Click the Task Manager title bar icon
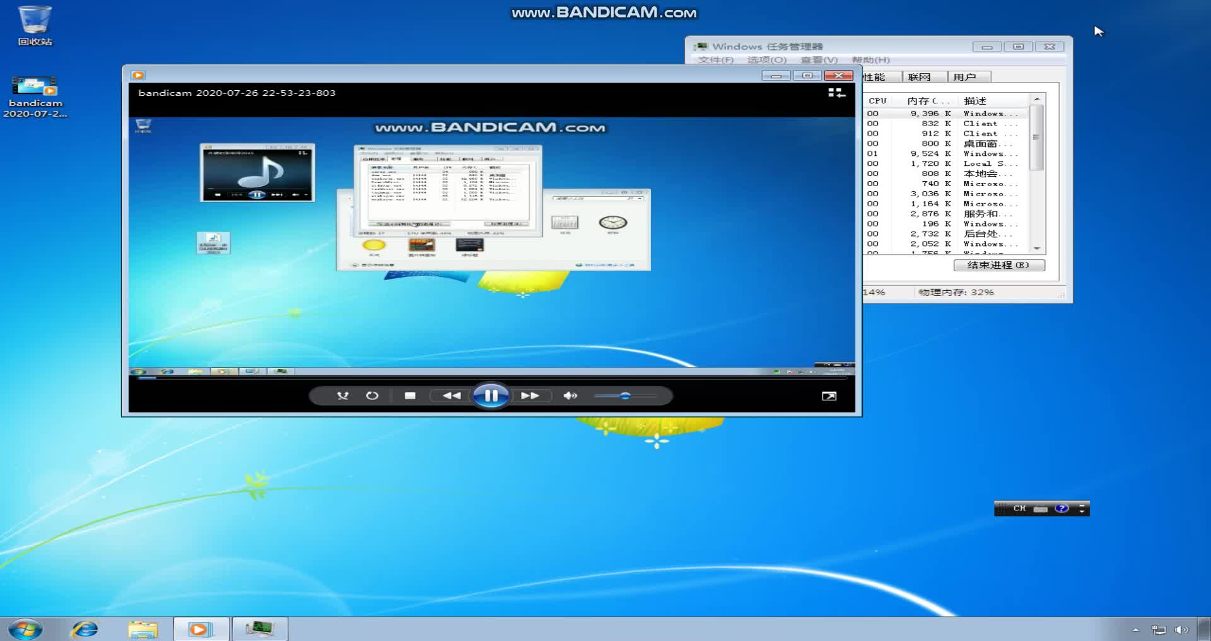 coord(700,47)
